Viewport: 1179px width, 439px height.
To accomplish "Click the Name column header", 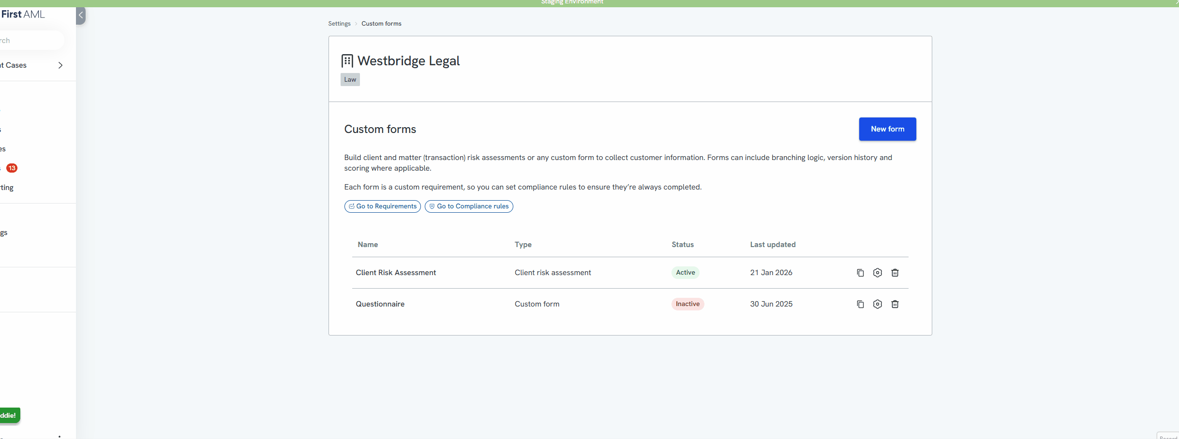I will tap(368, 245).
